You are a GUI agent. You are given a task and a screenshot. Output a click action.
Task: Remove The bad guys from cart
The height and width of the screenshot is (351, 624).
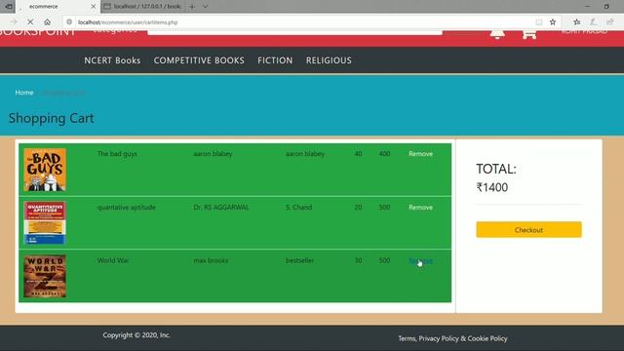coord(420,154)
